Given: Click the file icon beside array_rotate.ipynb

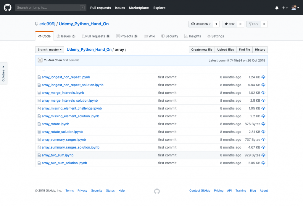Looking at the screenshot, I should pos(39,124).
